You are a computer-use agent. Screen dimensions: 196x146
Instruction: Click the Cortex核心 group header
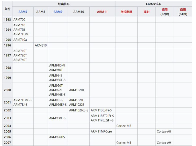(154, 4)
